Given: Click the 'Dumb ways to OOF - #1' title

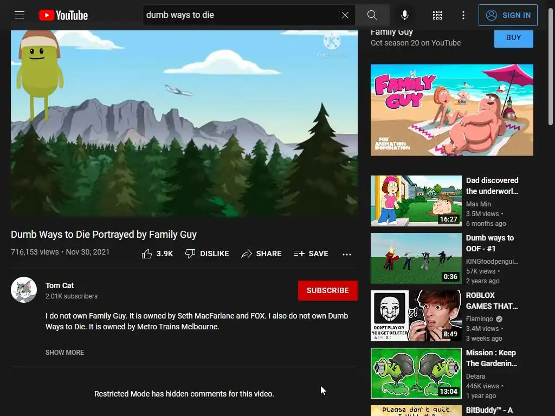Looking at the screenshot, I should coord(490,243).
